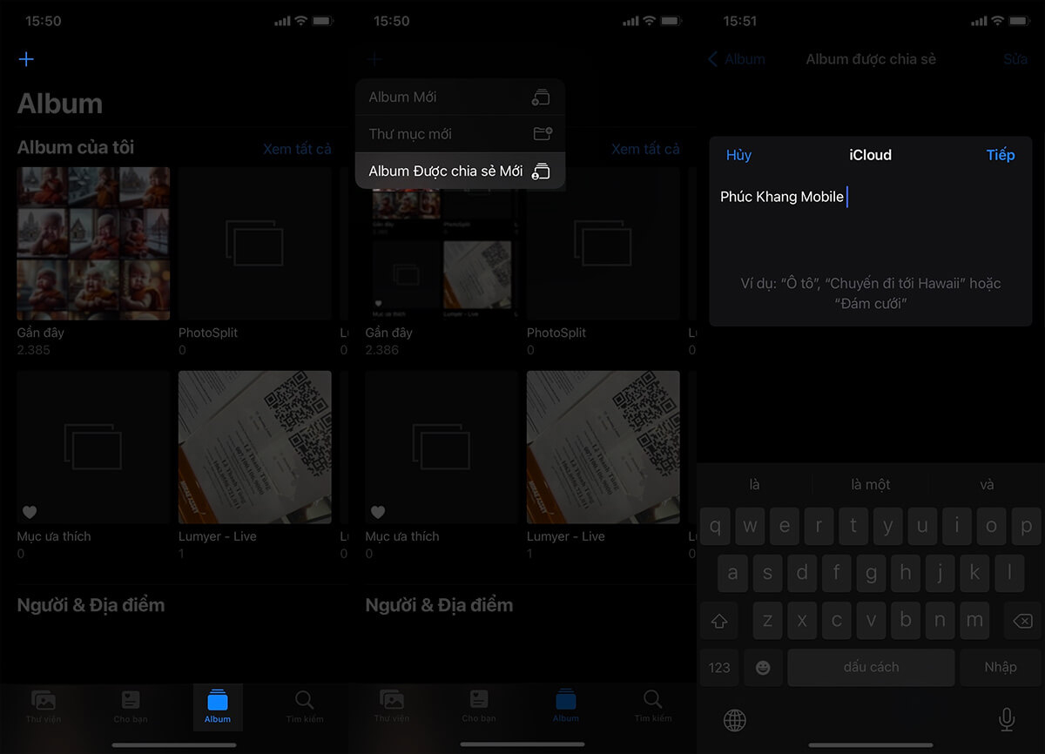Tap the bright blue plus icon
The width and height of the screenshot is (1045, 754).
(x=26, y=59)
